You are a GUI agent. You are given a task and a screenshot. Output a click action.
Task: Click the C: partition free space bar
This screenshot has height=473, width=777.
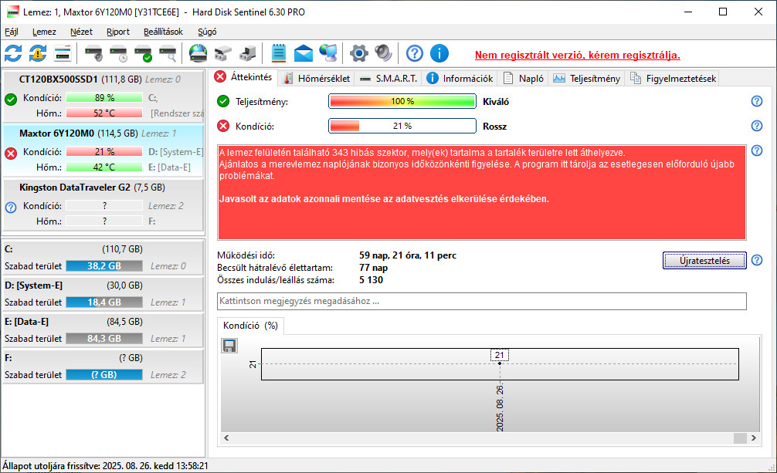tap(104, 266)
